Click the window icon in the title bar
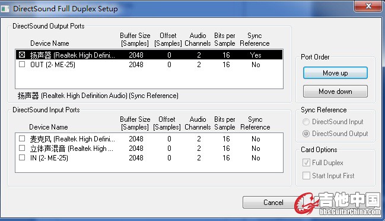Viewport: 385px width, 221px height. (x=5, y=9)
